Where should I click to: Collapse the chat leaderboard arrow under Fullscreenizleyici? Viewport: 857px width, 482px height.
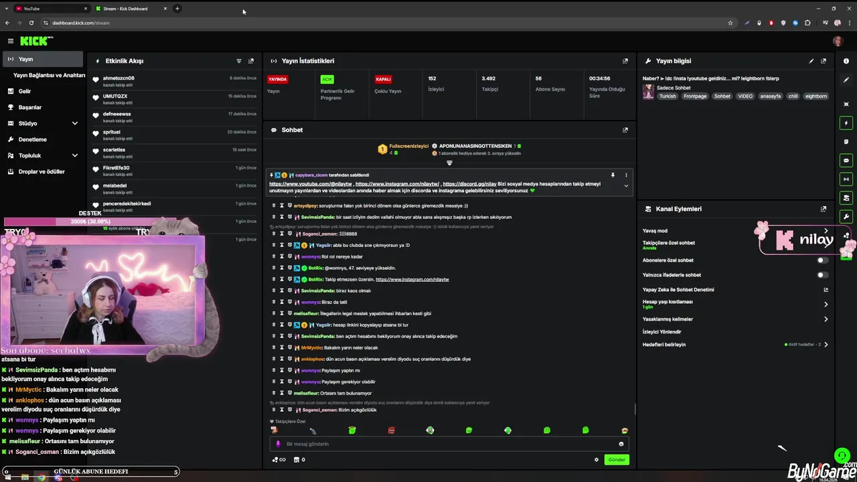pos(449,163)
